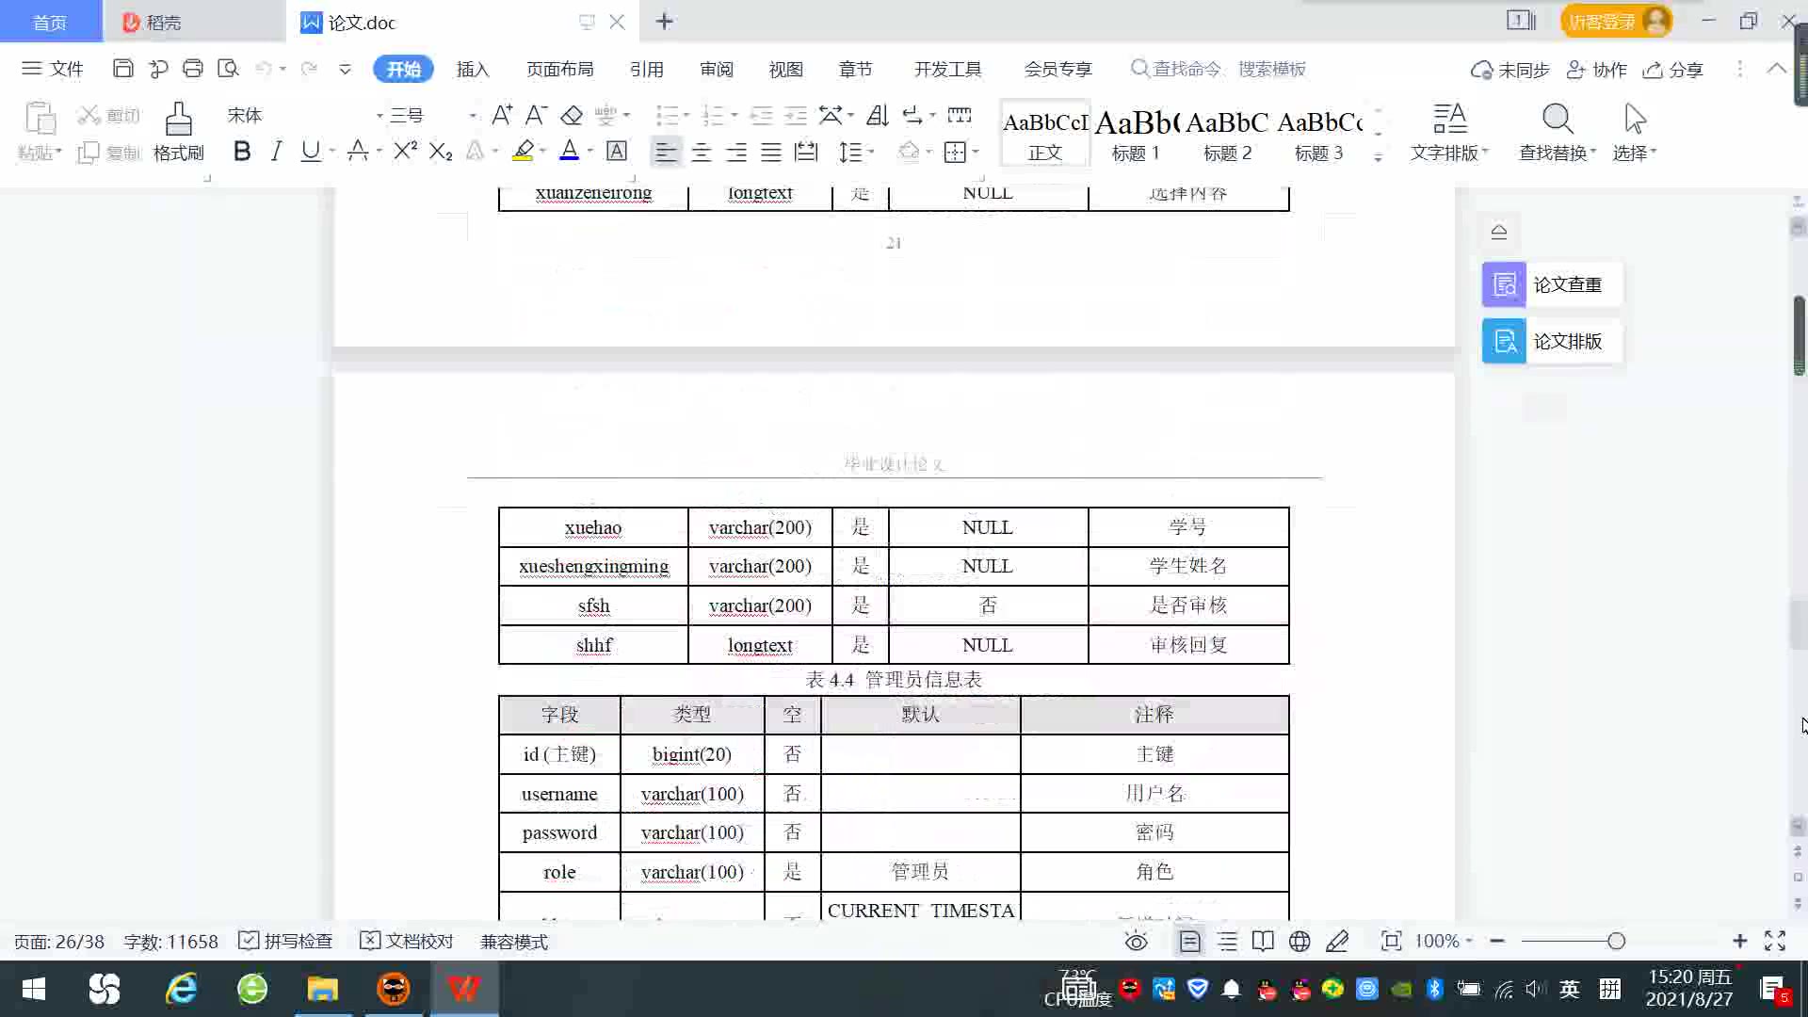Image resolution: width=1808 pixels, height=1017 pixels.
Task: Open the 页面布局 ribbon tab
Action: point(559,69)
